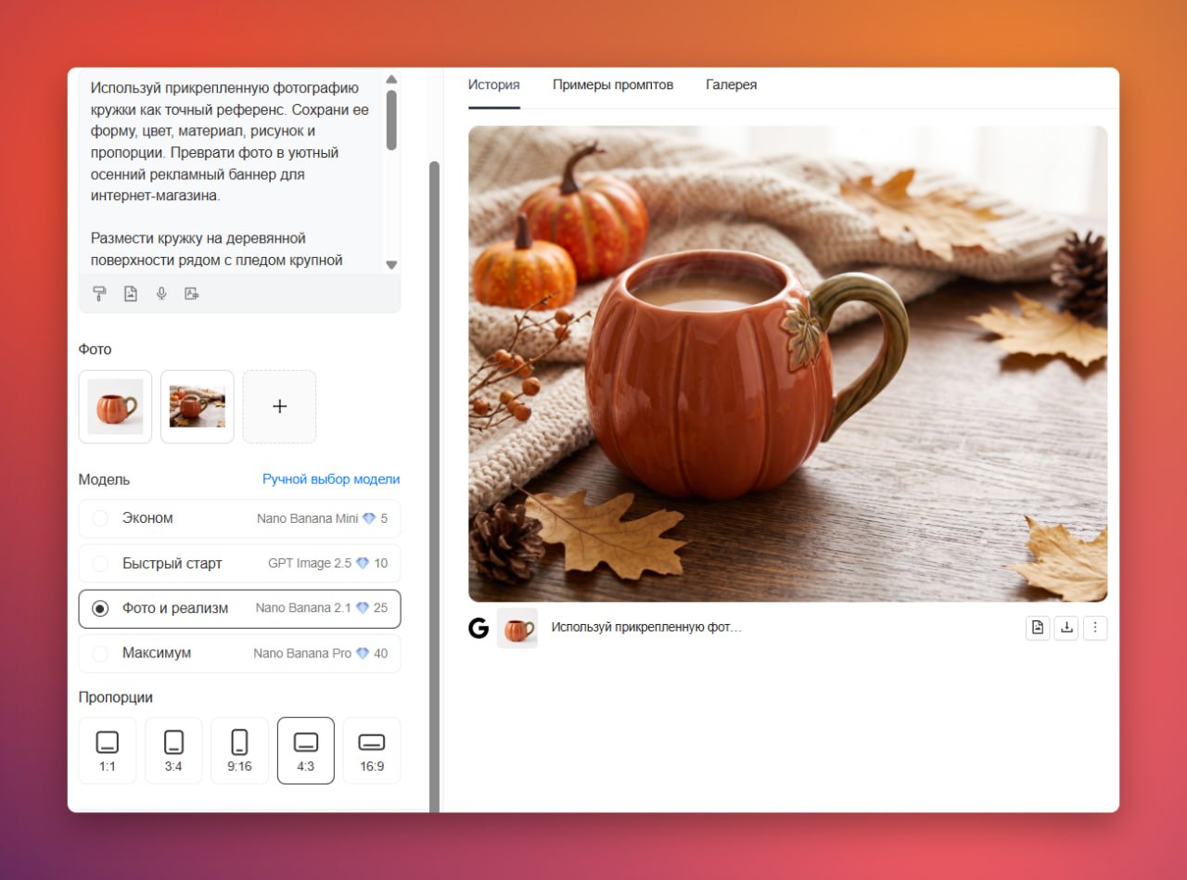
Task: Select the Быстрый старт model option
Action: (239, 563)
